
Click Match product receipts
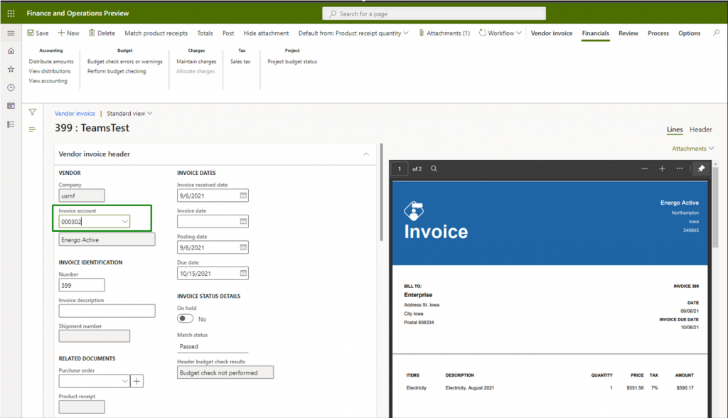[156, 33]
